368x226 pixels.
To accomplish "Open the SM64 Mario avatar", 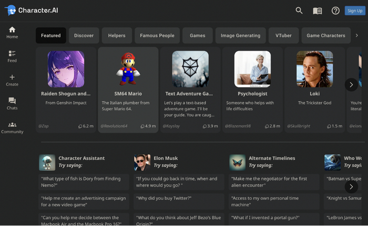I will 128,69.
